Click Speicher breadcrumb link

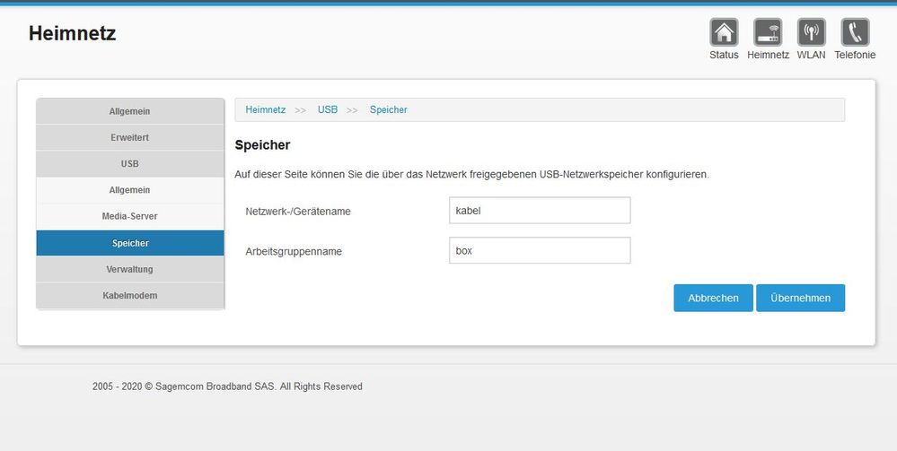click(389, 109)
